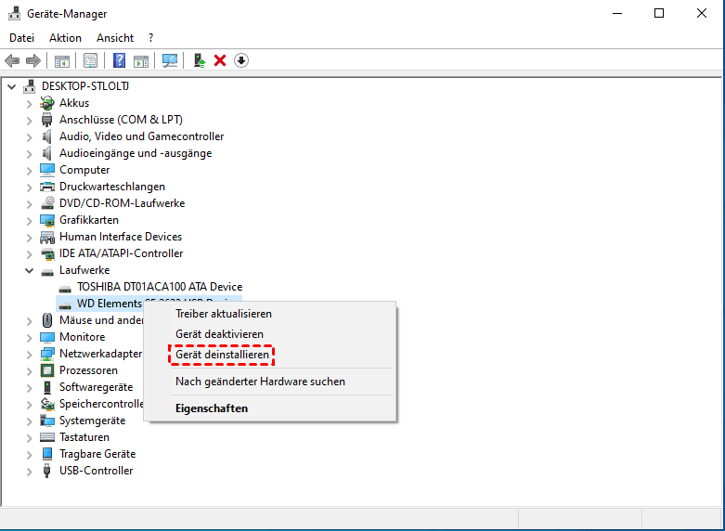Maximize the Geräte-Manager window
Screen dimensions: 725x531
(x=659, y=13)
